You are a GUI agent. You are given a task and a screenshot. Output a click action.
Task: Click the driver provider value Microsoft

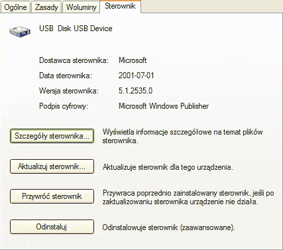133,60
